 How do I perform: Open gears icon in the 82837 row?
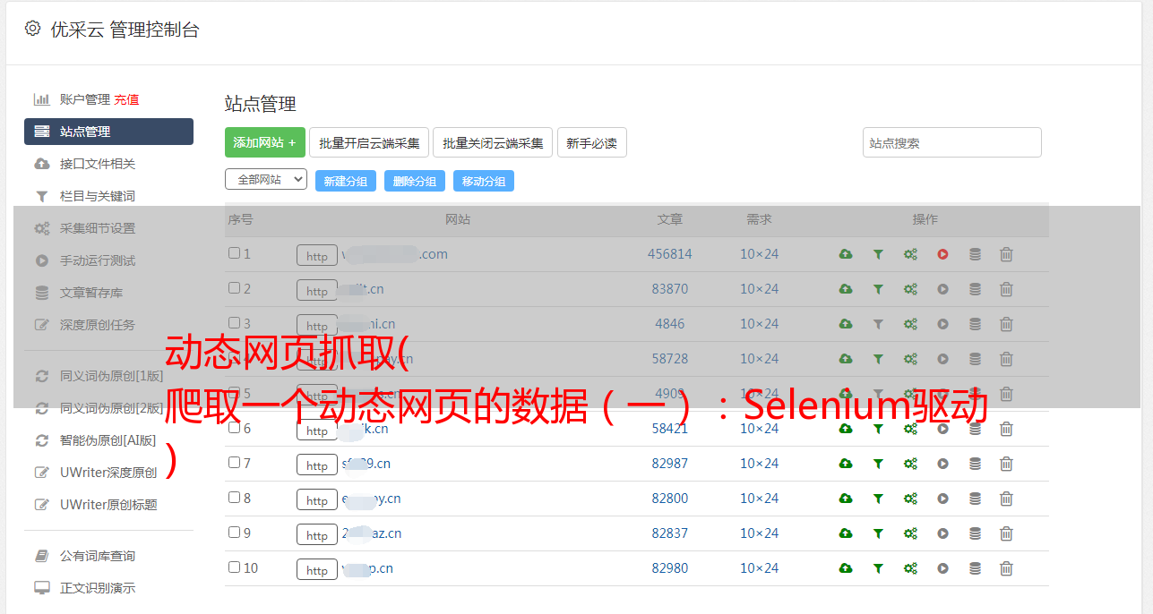coord(910,533)
